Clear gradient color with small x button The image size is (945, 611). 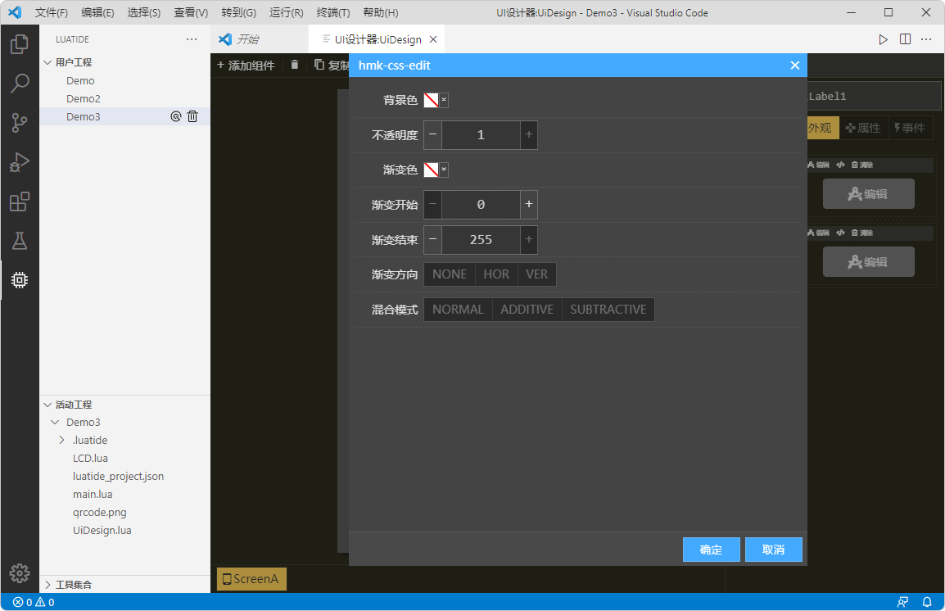[444, 170]
